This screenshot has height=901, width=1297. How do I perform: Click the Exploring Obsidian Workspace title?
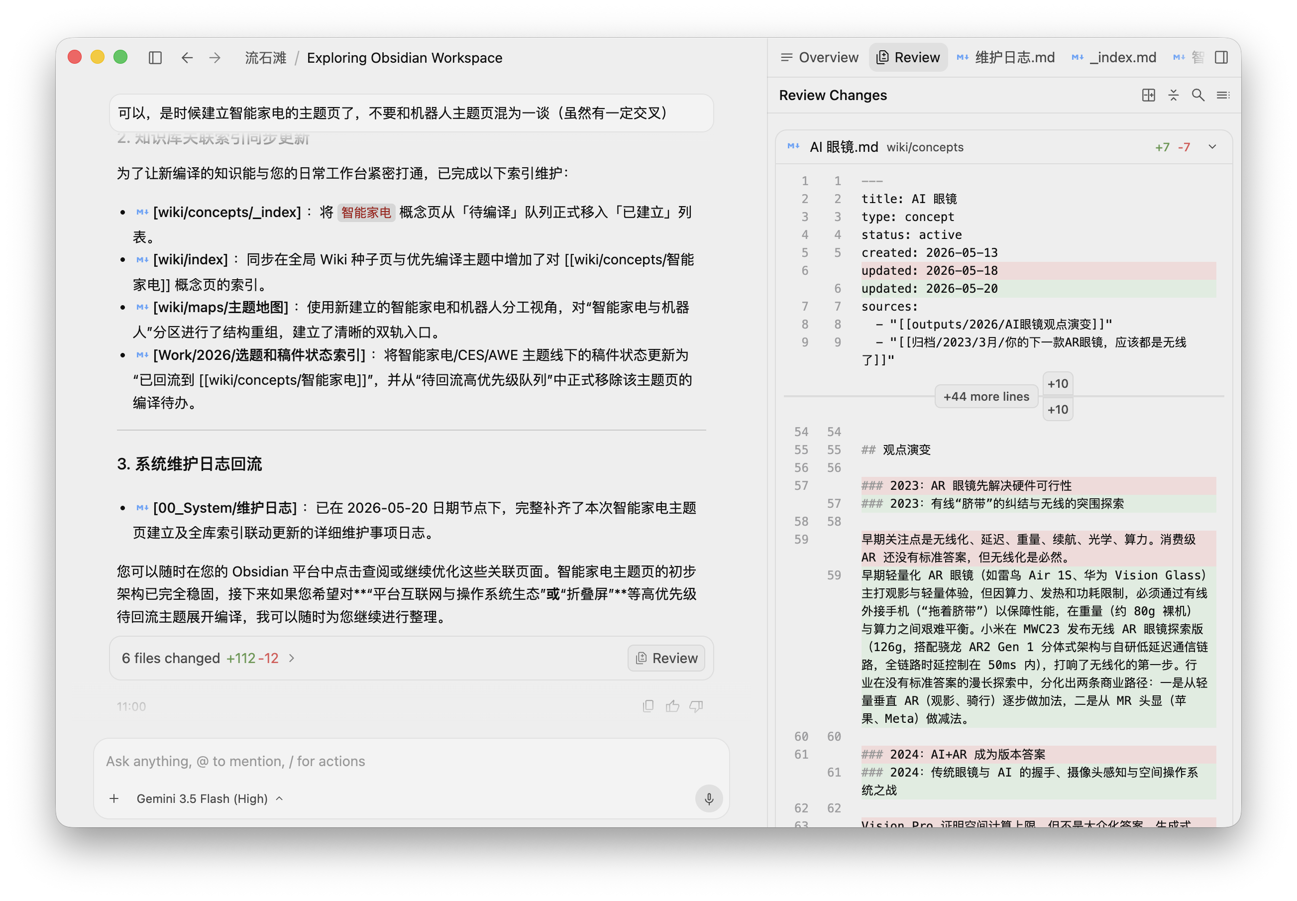coord(404,58)
